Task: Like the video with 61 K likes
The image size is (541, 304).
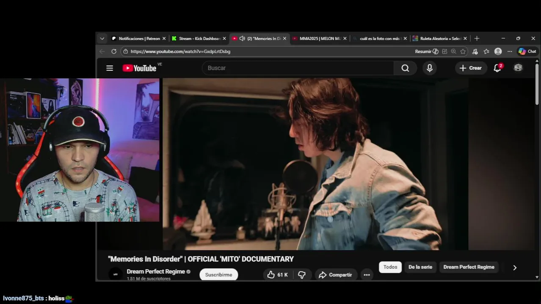Action: click(278, 275)
